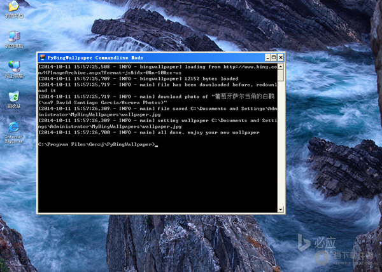The image size is (382, 272).
Task: Click the 'HPImageArchive.aspx?format=js' URL line
Action: tap(110, 72)
